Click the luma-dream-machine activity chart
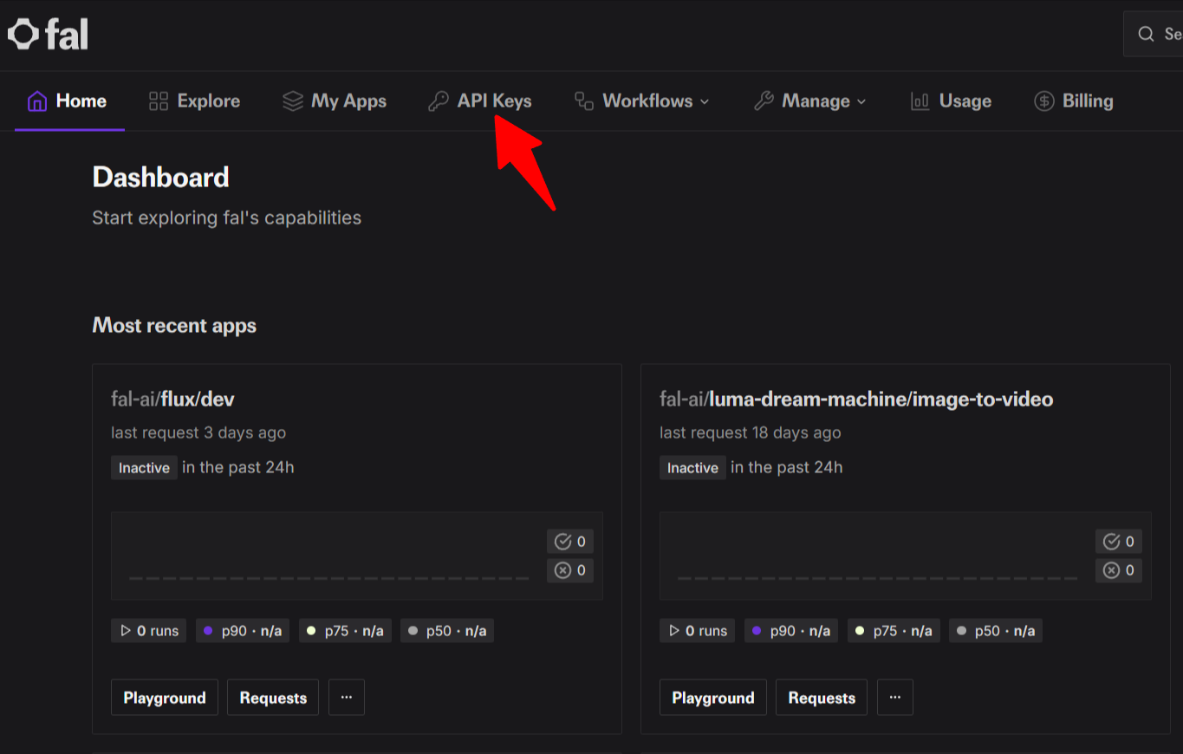The width and height of the screenshot is (1183, 754). click(x=906, y=556)
